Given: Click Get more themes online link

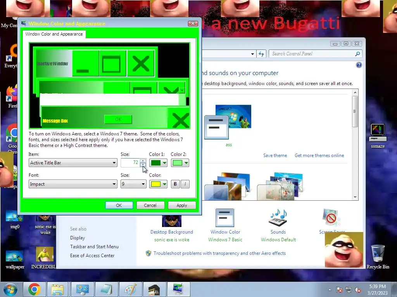Looking at the screenshot, I should [x=319, y=155].
